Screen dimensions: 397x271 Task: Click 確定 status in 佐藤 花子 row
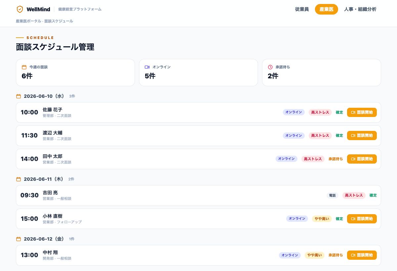click(339, 112)
